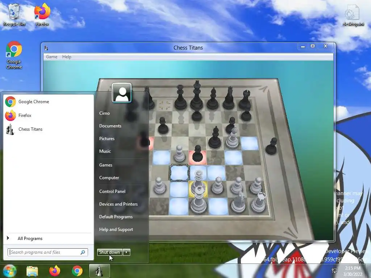Launch Chrome from the taskbar
Viewport: 371px width, 278px height.
77,271
